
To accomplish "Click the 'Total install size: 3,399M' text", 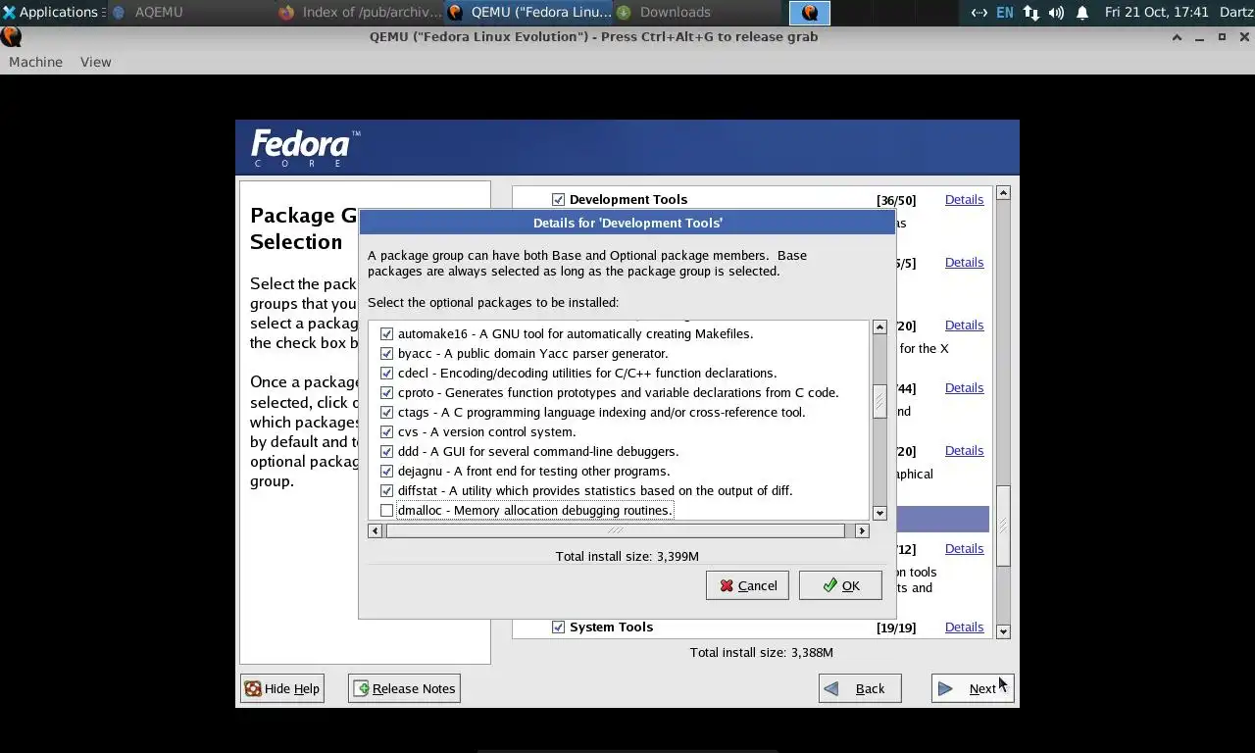I will point(627,556).
